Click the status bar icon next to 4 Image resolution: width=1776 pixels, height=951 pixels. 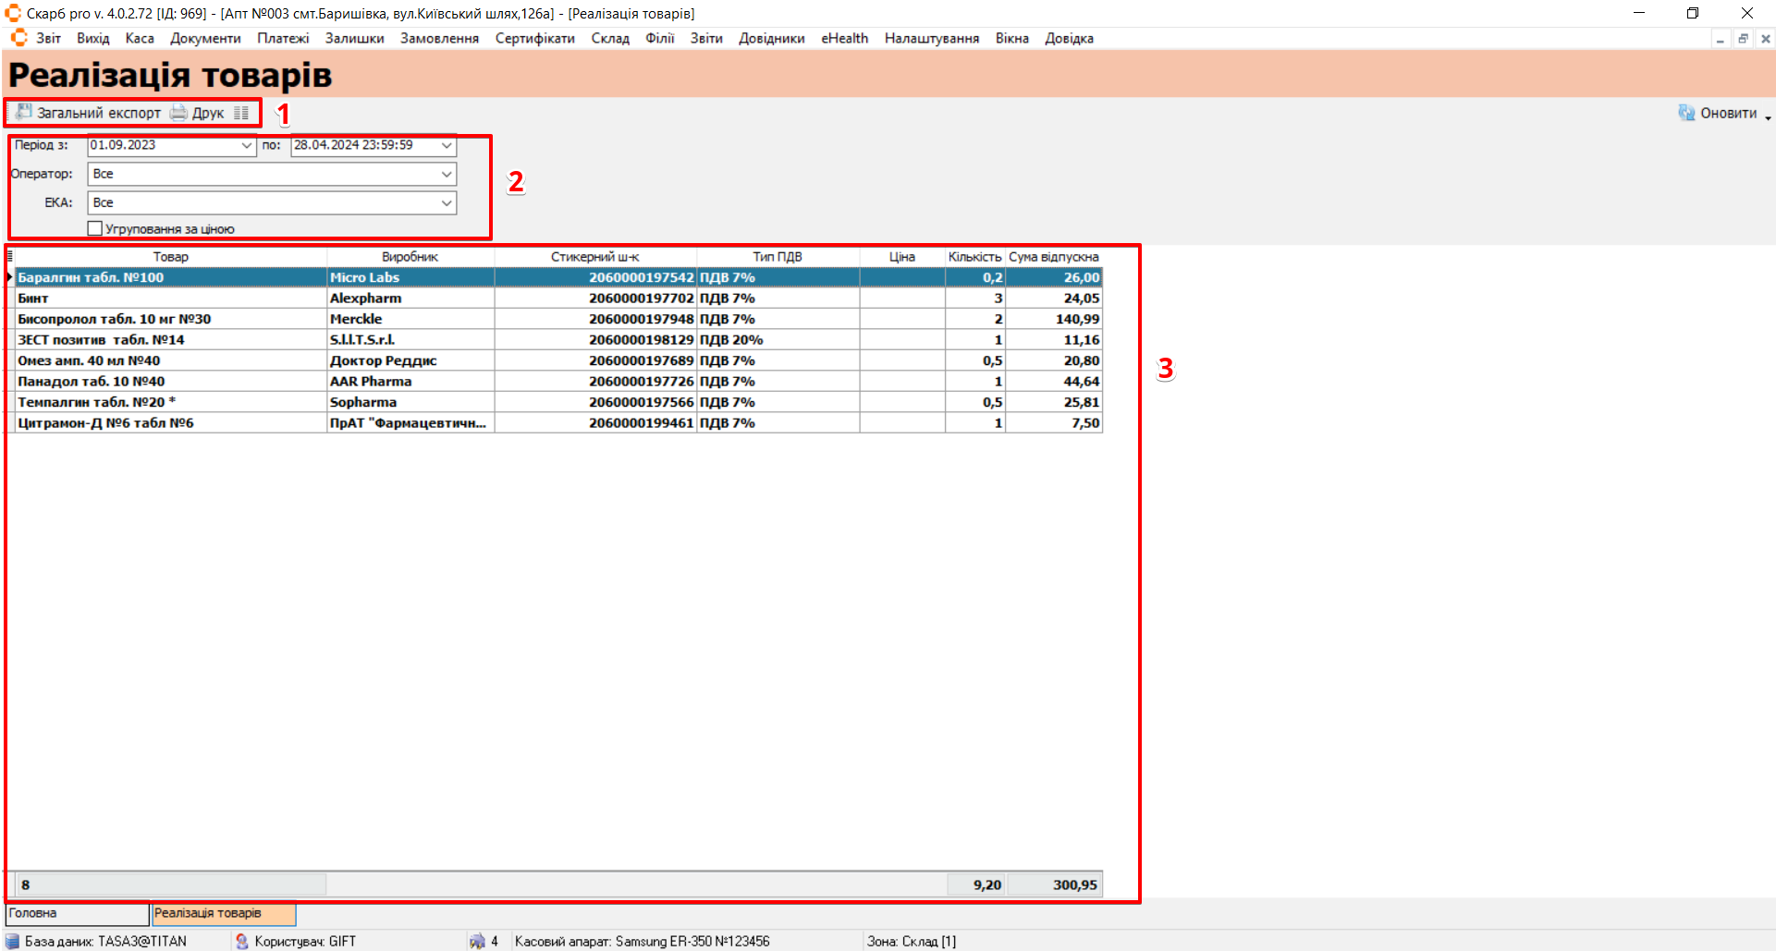(x=477, y=941)
